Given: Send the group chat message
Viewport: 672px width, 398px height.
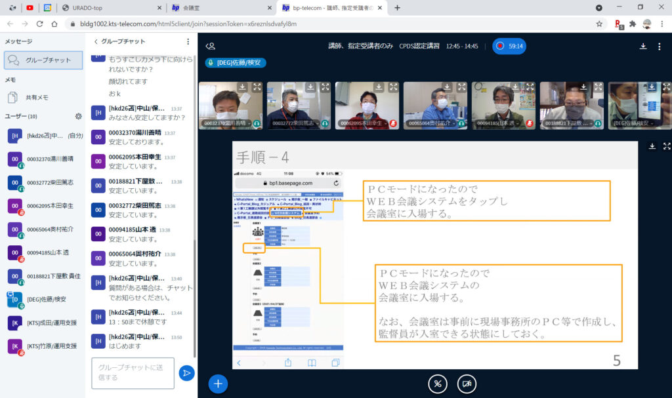Looking at the screenshot, I should point(186,373).
